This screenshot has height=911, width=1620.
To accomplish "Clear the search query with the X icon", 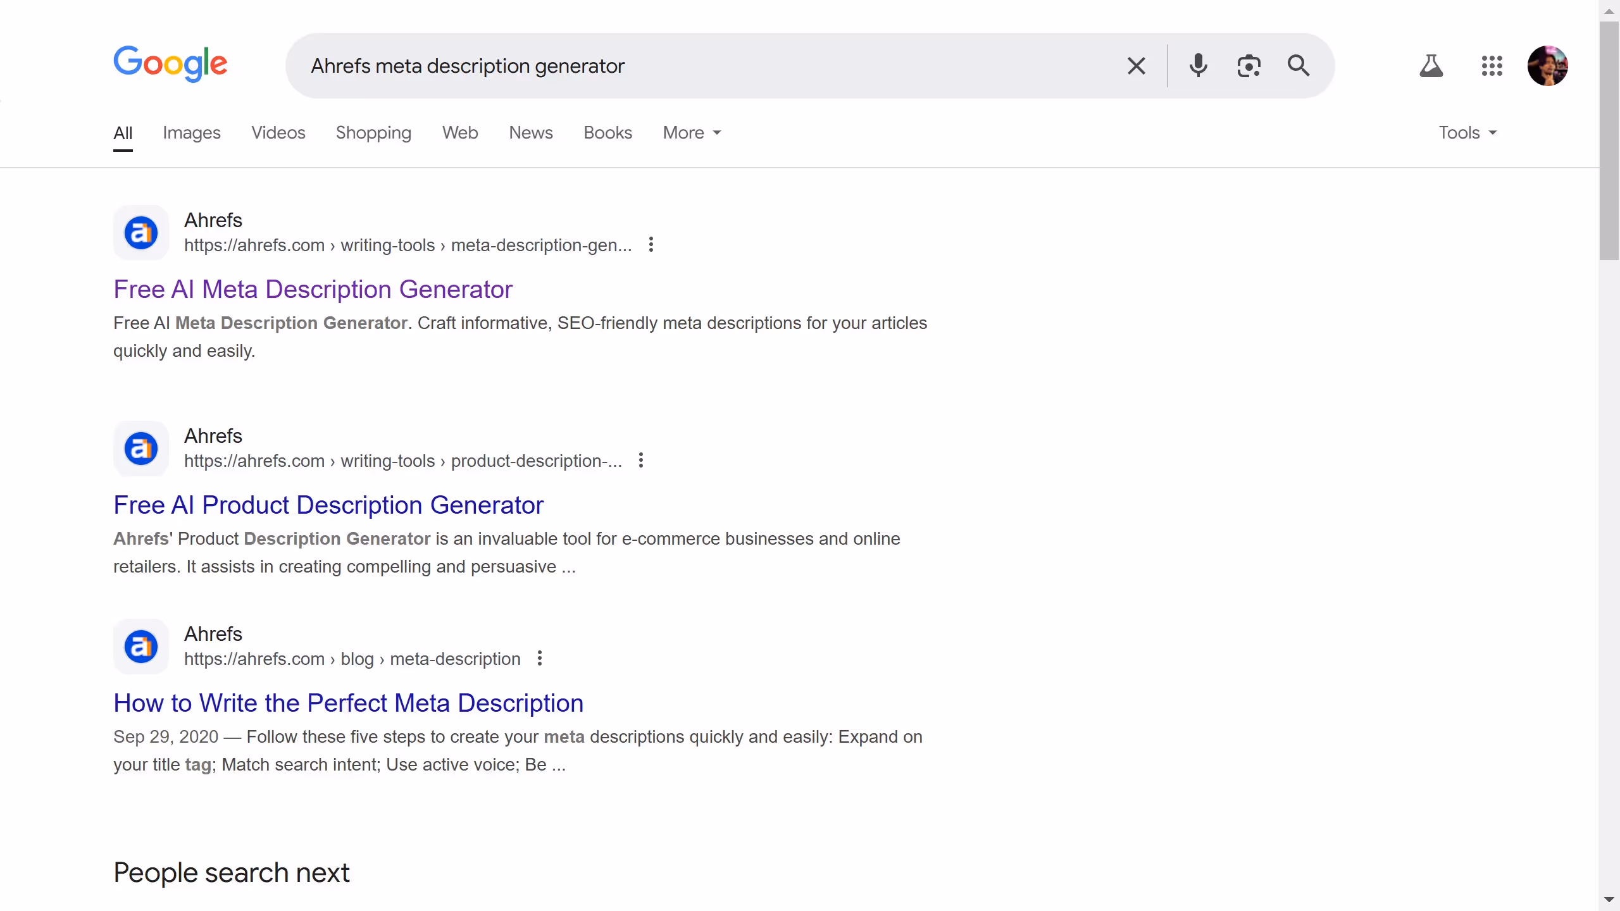I will pos(1136,66).
